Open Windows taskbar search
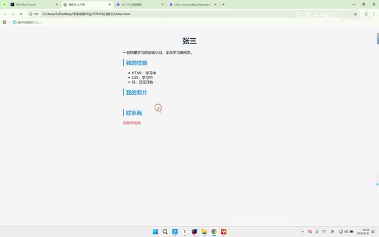 (165, 232)
